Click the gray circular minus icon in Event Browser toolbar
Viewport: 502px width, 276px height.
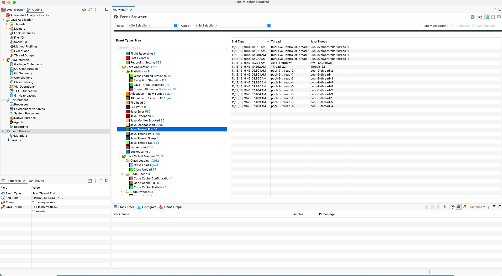[472, 17]
